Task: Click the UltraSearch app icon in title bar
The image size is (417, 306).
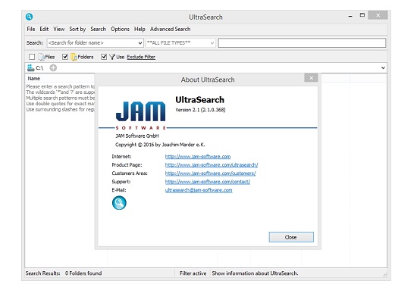Action: tap(30, 17)
